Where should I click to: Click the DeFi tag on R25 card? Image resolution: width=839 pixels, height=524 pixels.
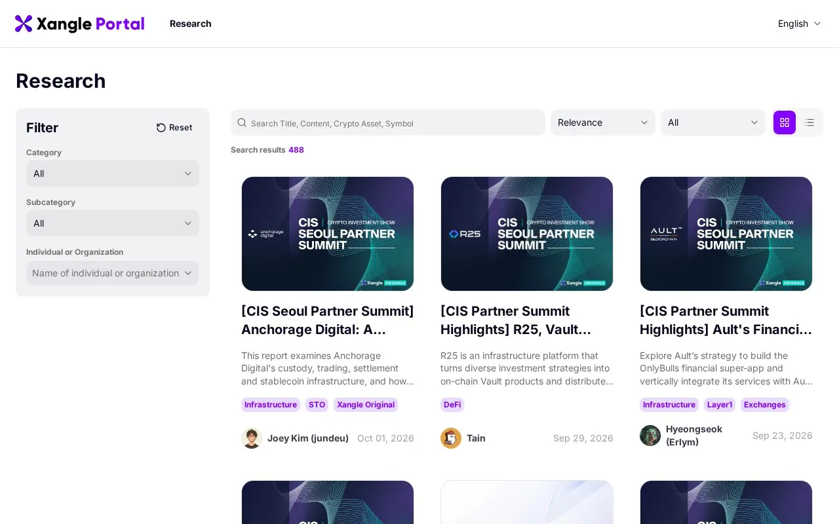pos(452,405)
